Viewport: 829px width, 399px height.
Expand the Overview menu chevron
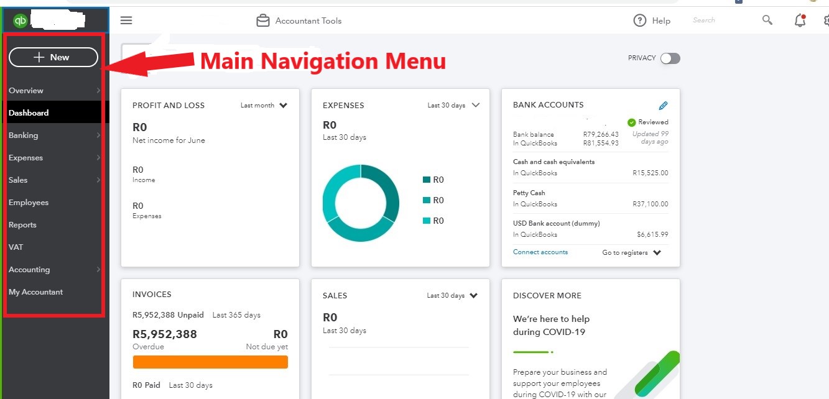pyautogui.click(x=98, y=91)
